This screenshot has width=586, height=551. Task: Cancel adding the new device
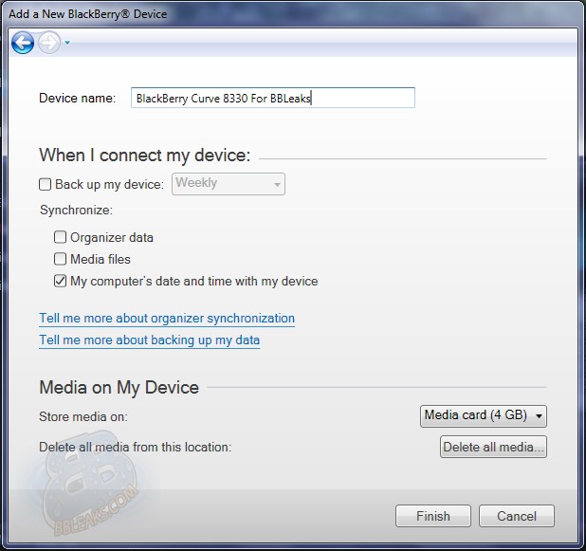tap(517, 516)
